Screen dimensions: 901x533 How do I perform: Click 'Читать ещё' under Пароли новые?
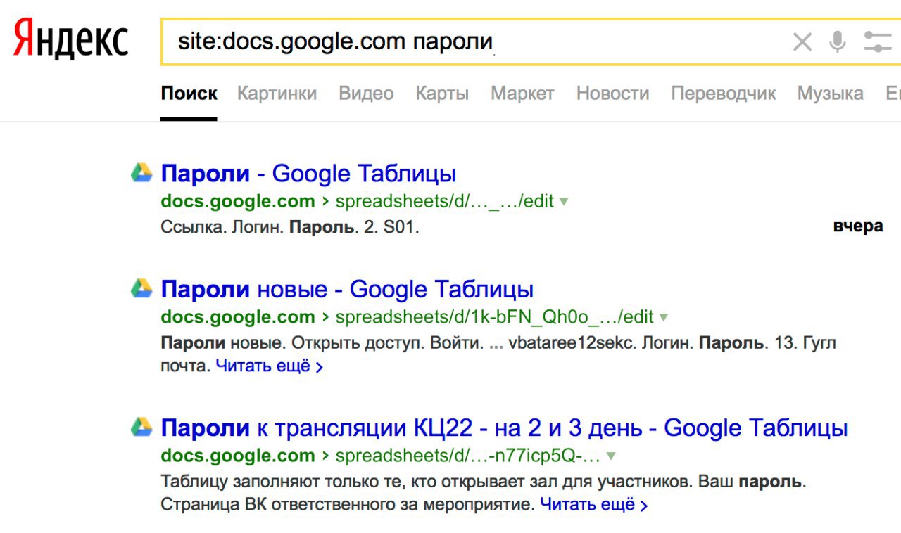(x=269, y=366)
